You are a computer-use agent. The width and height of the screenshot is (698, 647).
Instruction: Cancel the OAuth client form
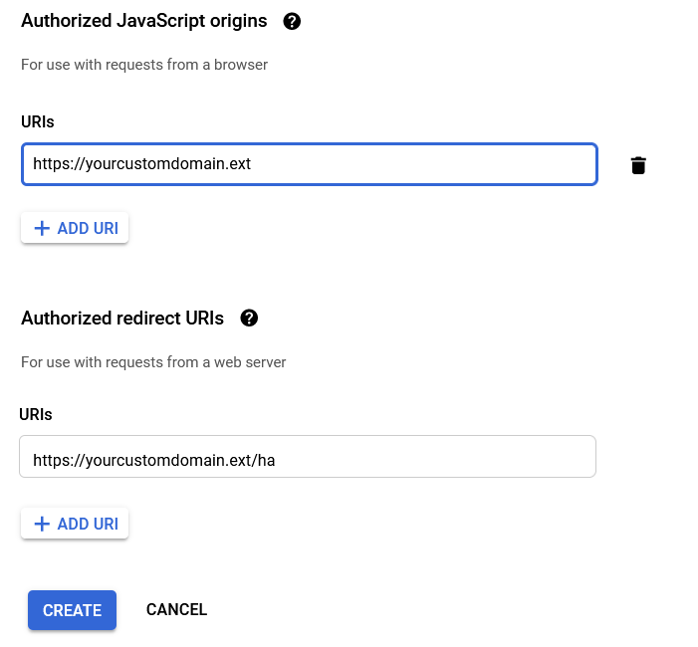[x=176, y=609]
